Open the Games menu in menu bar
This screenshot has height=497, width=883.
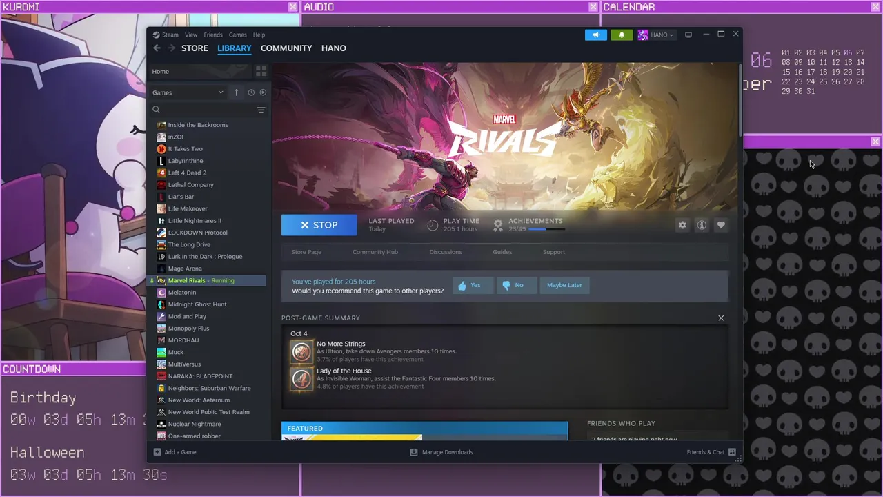pos(237,35)
